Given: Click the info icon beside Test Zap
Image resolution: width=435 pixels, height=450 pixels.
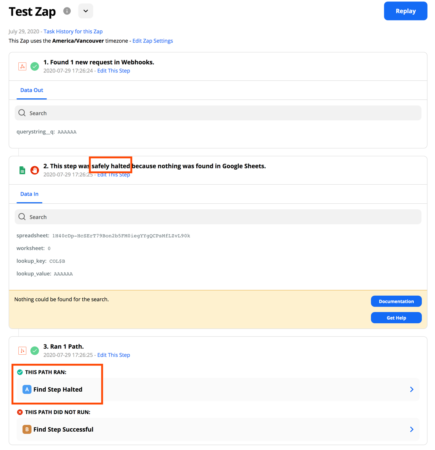Looking at the screenshot, I should point(67,11).
